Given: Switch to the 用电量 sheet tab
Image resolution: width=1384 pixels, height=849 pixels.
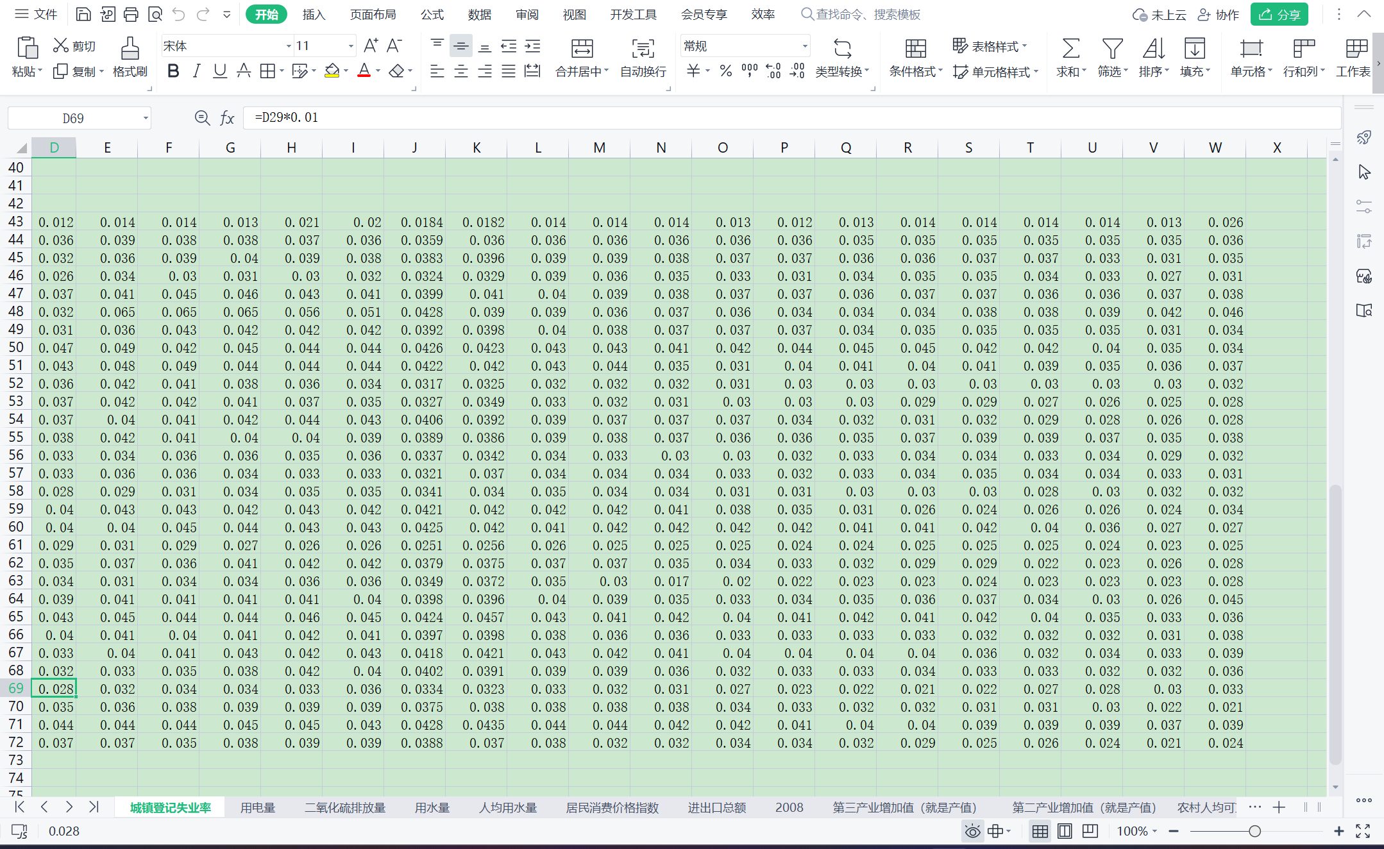Looking at the screenshot, I should 257,807.
